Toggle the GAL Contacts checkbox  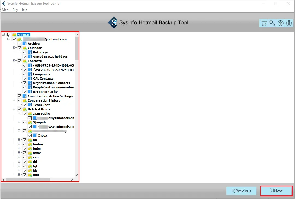pos(25,78)
